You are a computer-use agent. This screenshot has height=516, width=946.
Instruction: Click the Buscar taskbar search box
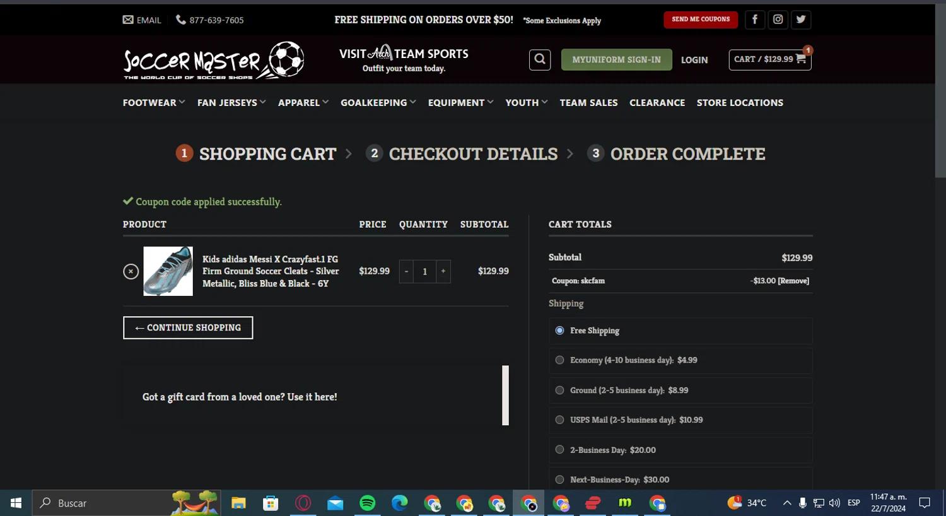126,503
